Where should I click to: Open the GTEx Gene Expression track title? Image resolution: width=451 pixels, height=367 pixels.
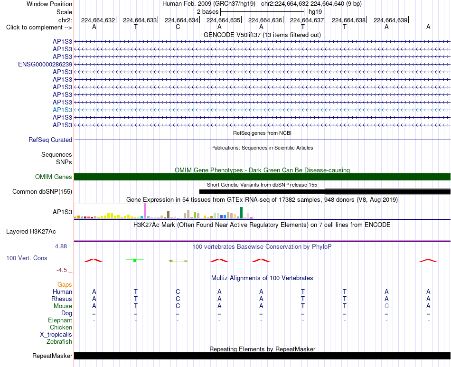(x=262, y=199)
